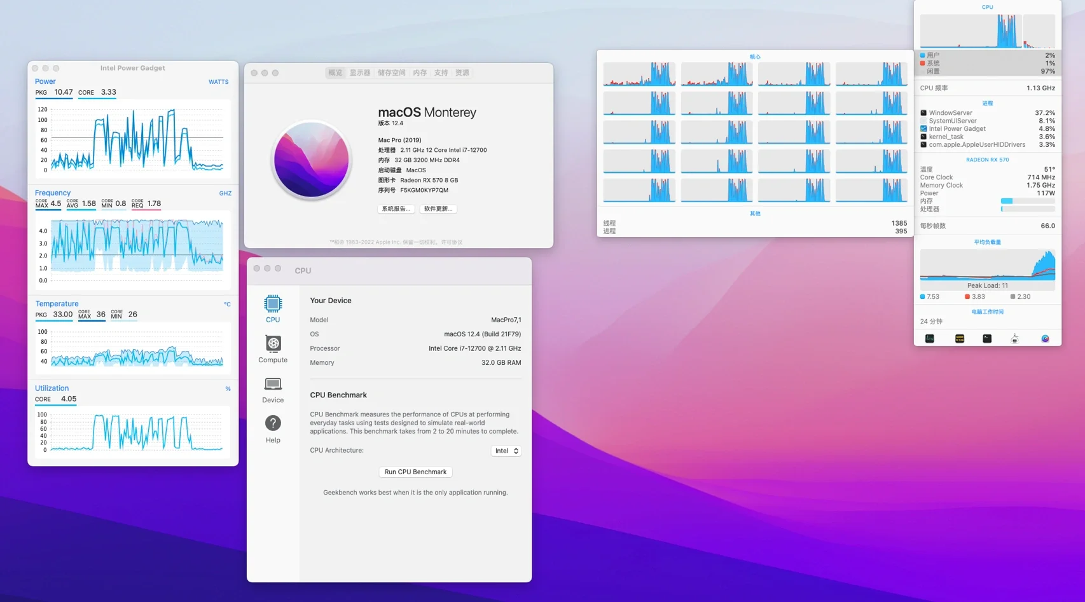This screenshot has width=1085, height=602.
Task: Open Terminal icon in iStat panel footer
Action: tap(987, 339)
